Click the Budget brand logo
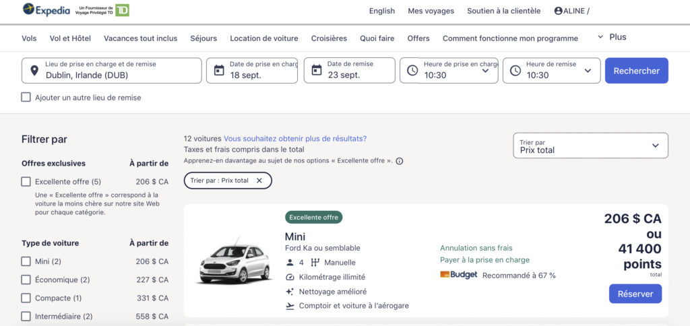The height and width of the screenshot is (326, 690). click(x=458, y=275)
